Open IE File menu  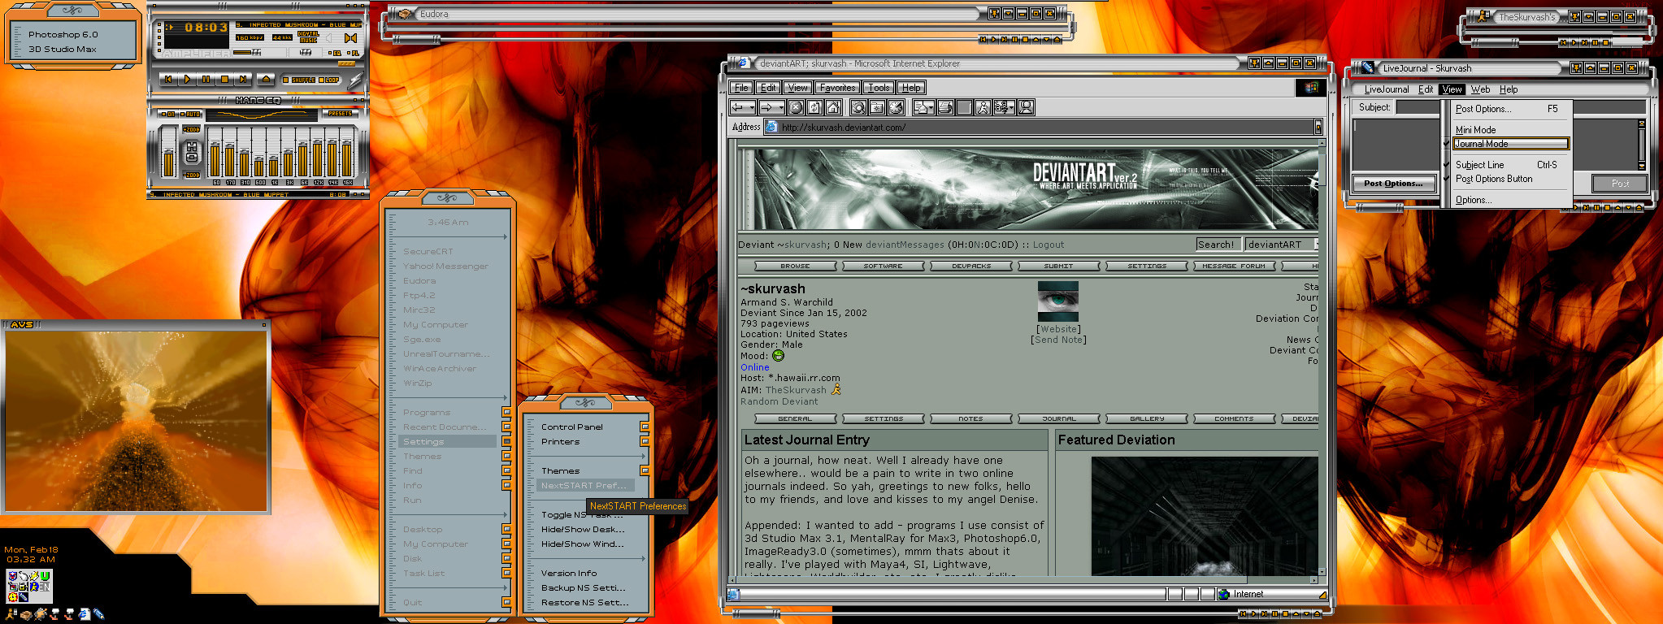coord(741,88)
